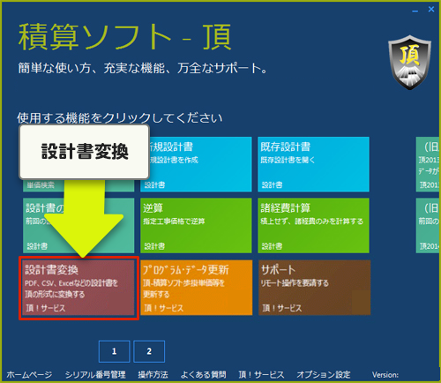
Task: Minimize the window
Action: coord(415,11)
